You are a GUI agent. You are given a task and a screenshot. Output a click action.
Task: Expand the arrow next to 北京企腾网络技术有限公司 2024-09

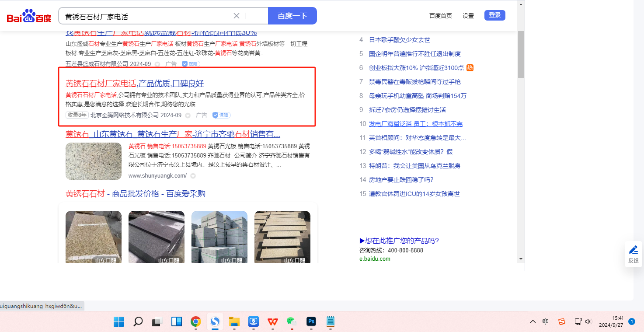[x=188, y=115]
